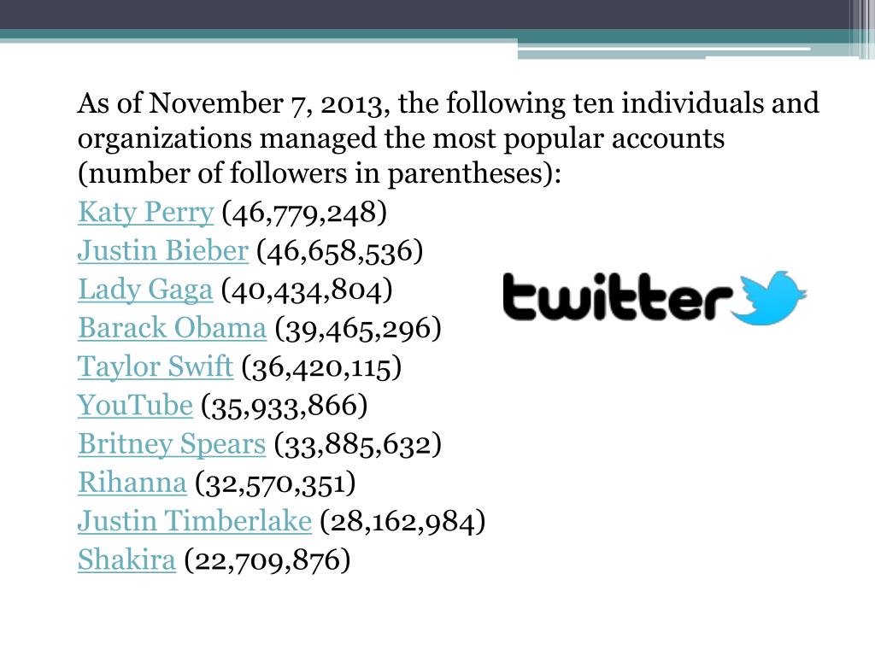Click the blue Twitter bird icon
This screenshot has height=656, width=875.
[769, 298]
